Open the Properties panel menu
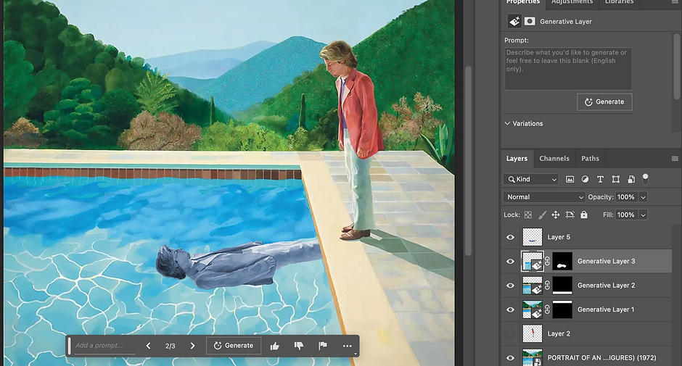682x366 pixels. pyautogui.click(x=675, y=2)
